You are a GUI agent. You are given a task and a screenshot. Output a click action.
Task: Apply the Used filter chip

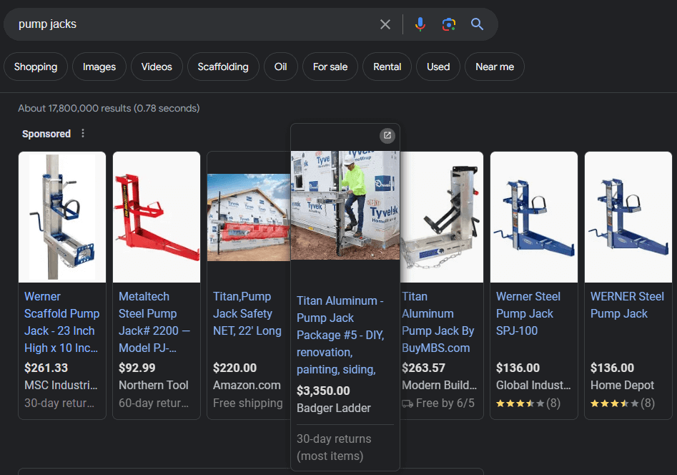click(438, 67)
